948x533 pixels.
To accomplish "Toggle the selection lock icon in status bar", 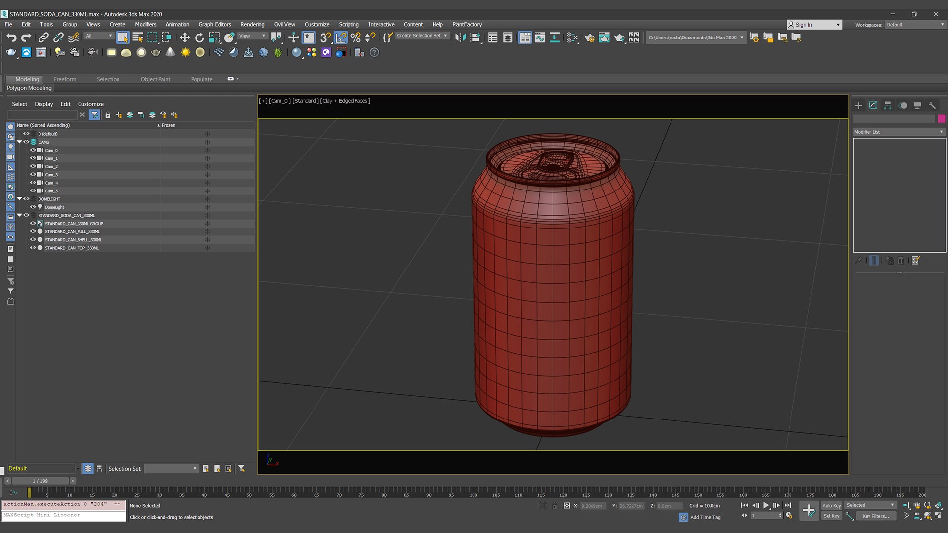I will (554, 506).
